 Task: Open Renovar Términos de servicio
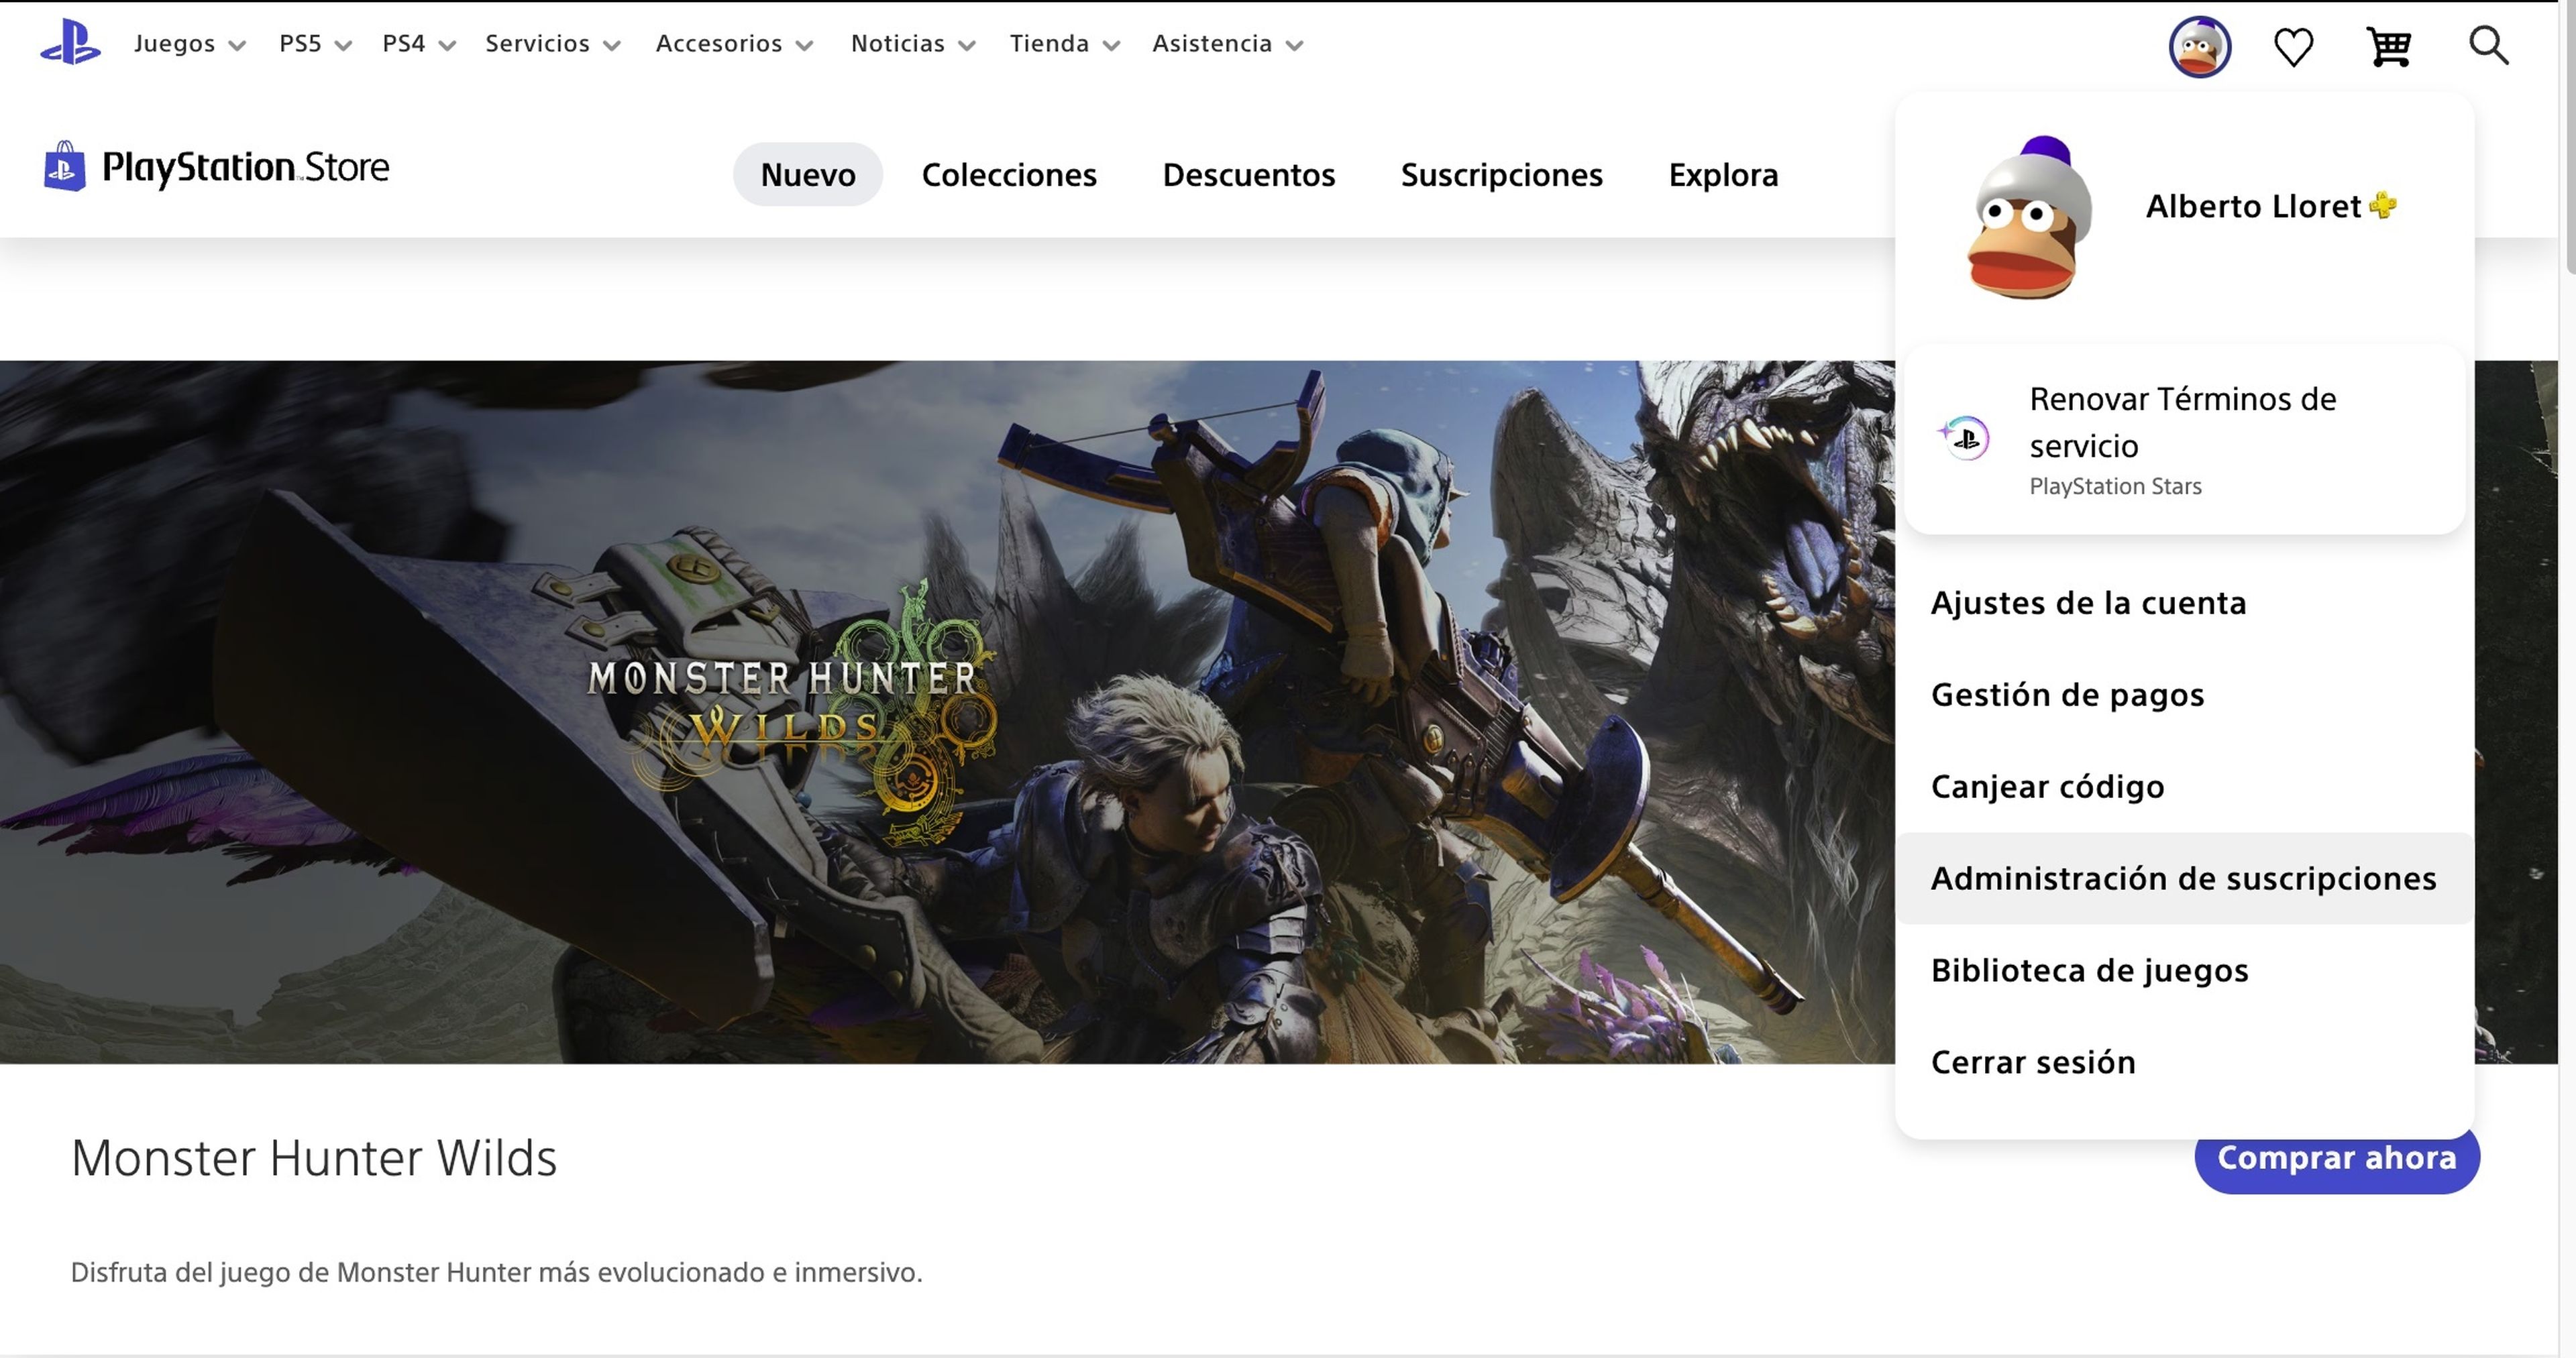pos(2182,422)
